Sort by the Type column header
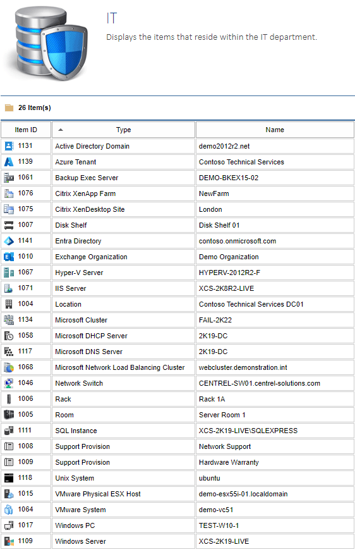This screenshot has height=552, width=355. 124,130
